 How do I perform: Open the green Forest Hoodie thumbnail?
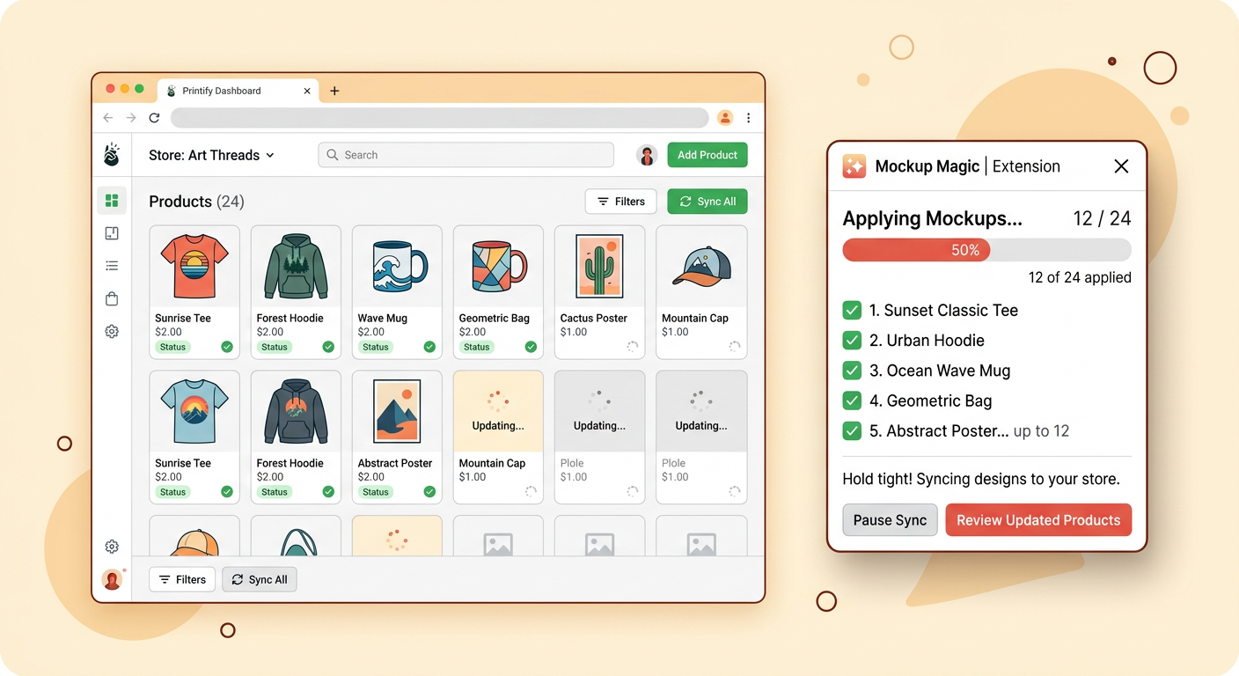(296, 266)
